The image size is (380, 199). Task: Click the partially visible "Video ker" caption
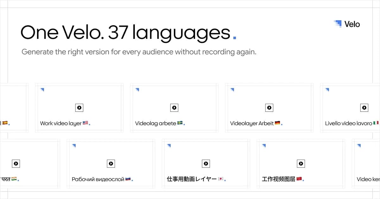coord(368,179)
